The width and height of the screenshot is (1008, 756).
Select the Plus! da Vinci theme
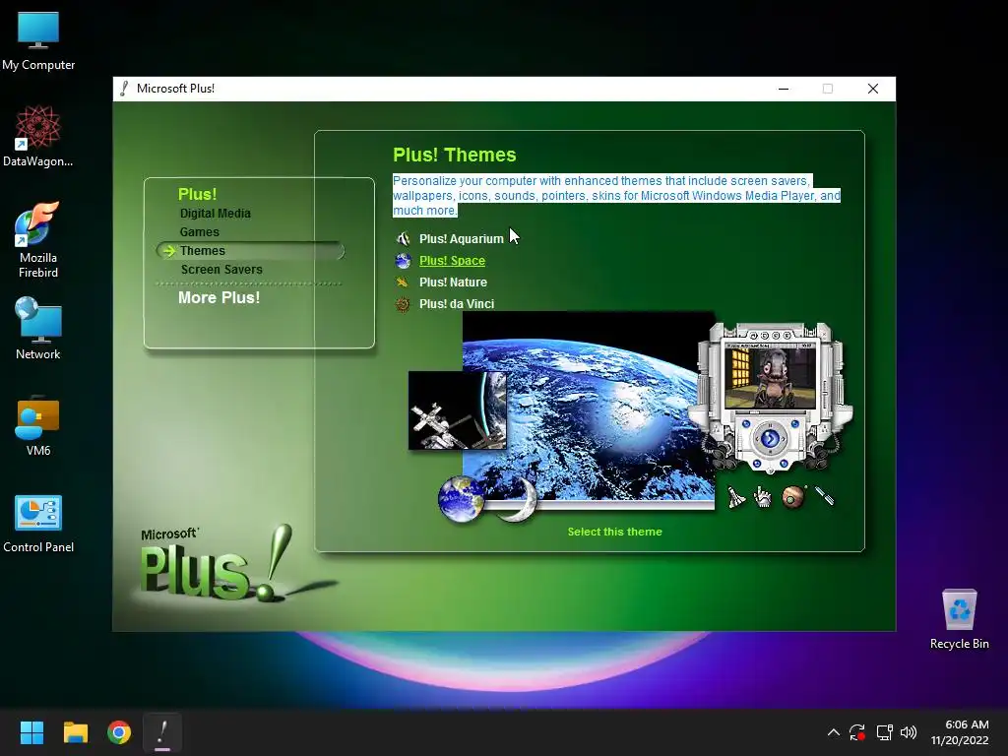(x=457, y=304)
